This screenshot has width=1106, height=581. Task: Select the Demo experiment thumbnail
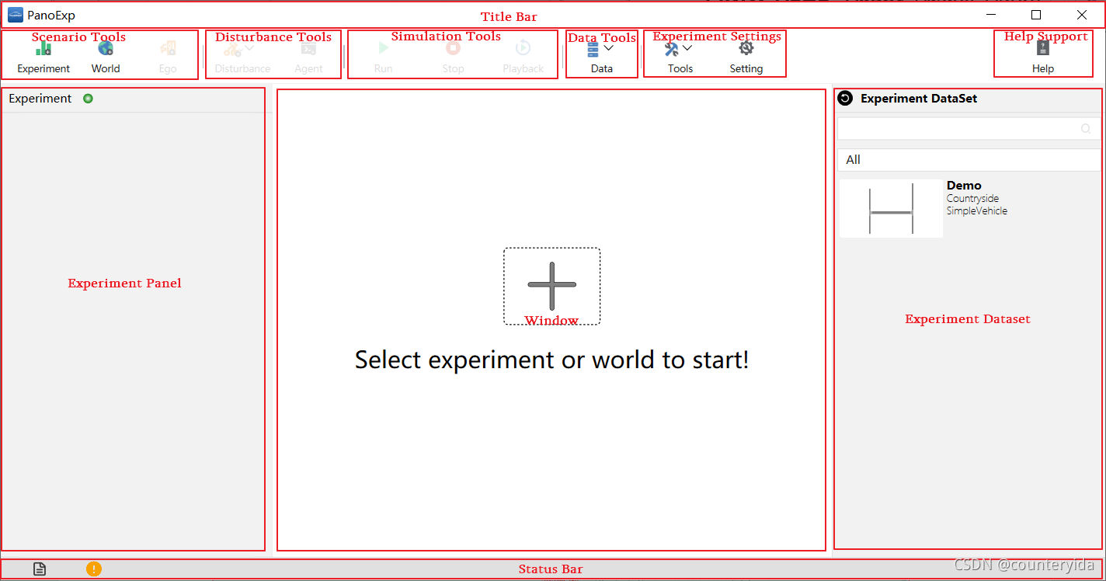(x=891, y=209)
